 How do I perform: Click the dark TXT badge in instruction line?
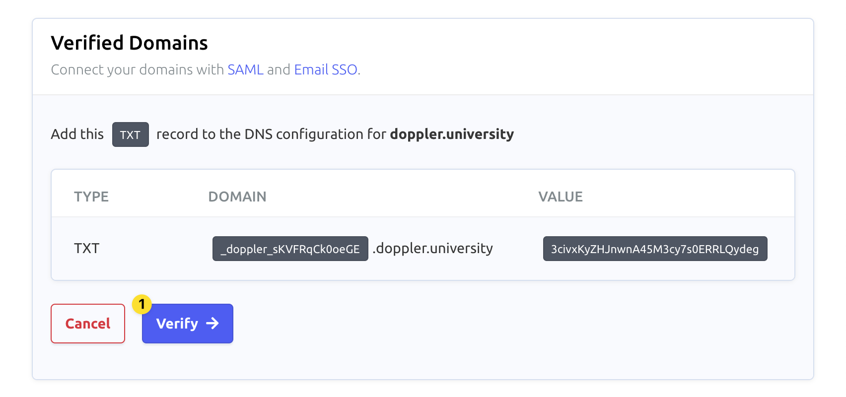(x=131, y=134)
